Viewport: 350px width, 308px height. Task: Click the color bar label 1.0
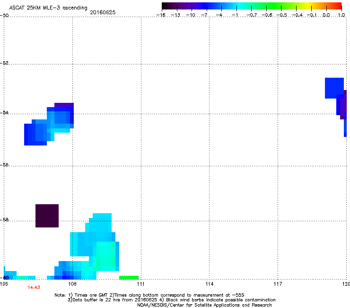pos(341,15)
